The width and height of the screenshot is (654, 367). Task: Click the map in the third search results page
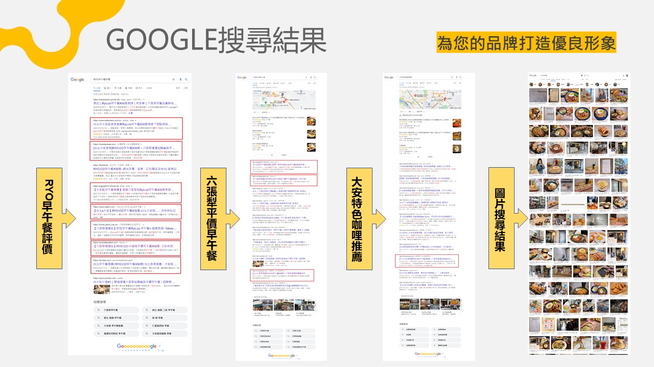430,99
